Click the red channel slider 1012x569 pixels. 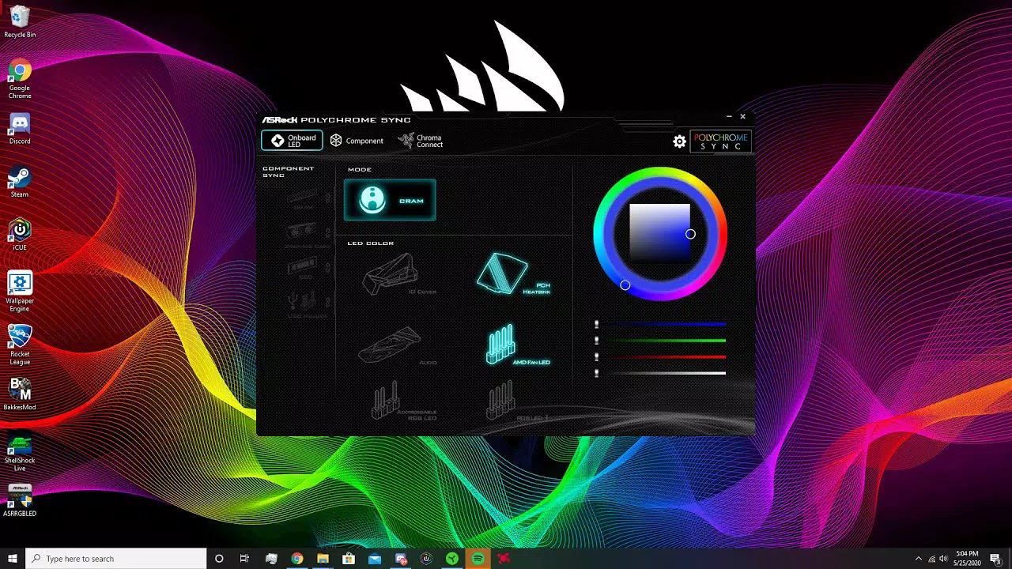coord(661,356)
